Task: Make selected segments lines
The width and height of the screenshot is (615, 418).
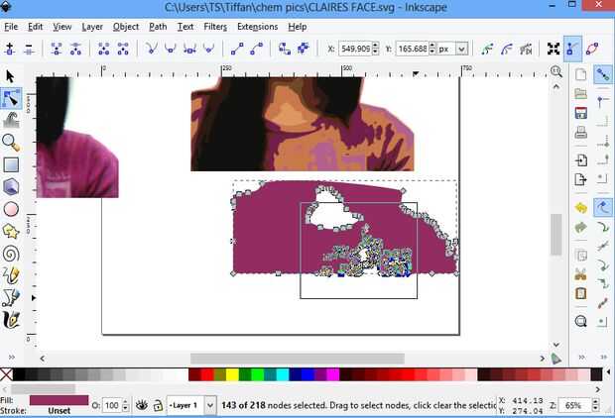Action: coord(237,49)
